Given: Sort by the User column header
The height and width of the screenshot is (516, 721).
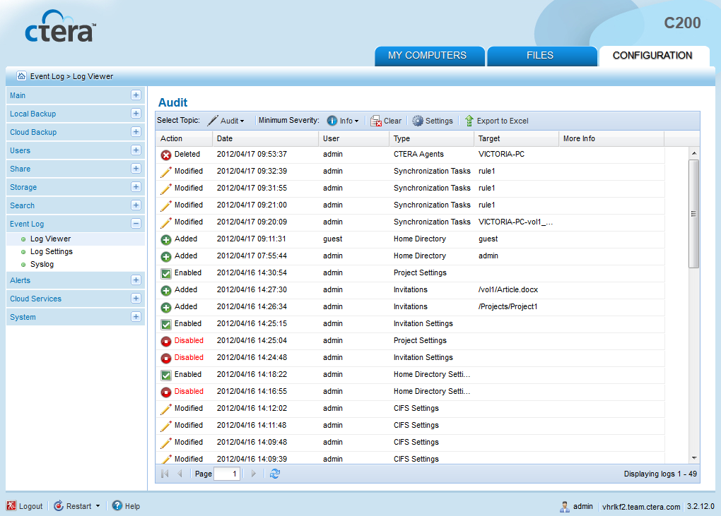Looking at the screenshot, I should click(x=353, y=138).
